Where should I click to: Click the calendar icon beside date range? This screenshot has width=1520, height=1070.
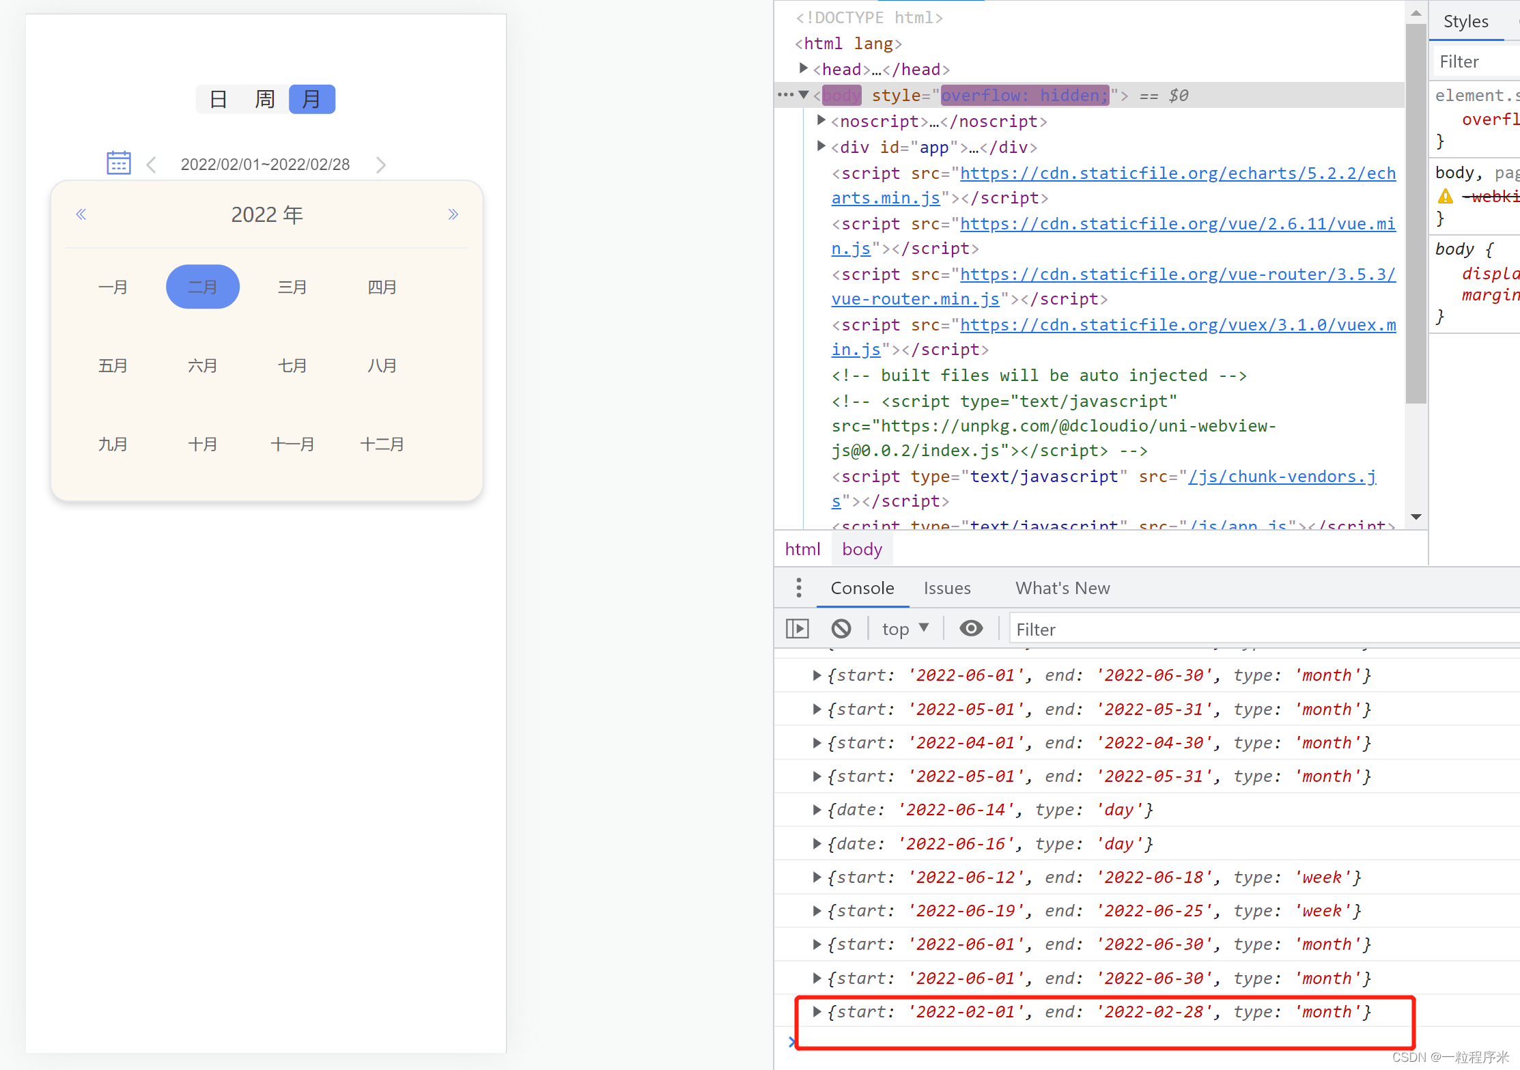click(x=119, y=163)
